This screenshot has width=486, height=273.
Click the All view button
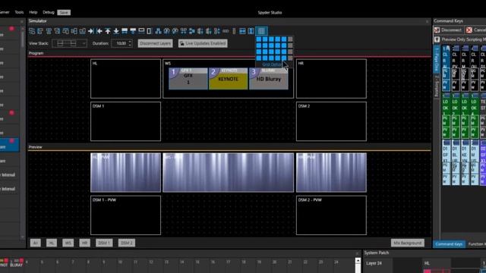pos(36,243)
